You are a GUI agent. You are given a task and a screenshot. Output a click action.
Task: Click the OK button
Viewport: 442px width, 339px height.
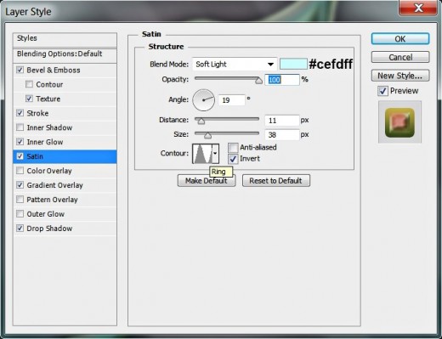click(400, 39)
